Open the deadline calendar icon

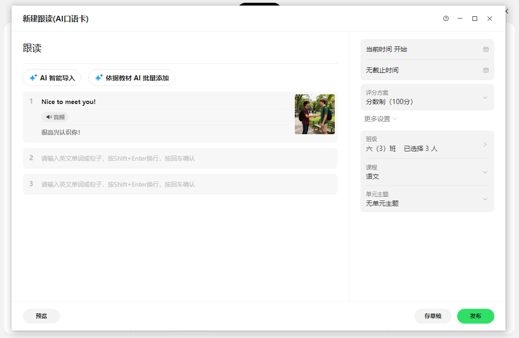tap(486, 70)
